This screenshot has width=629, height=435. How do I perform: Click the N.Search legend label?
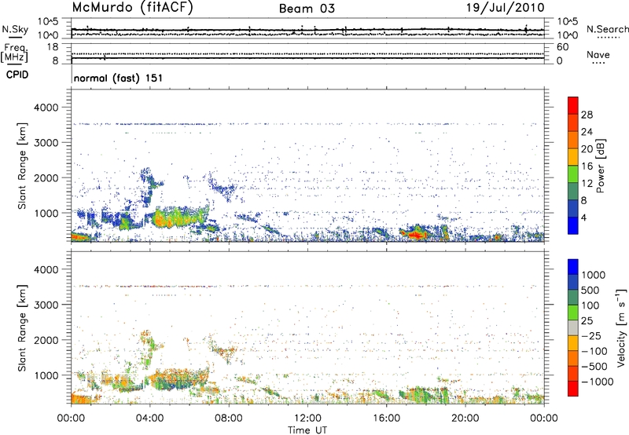(x=607, y=29)
